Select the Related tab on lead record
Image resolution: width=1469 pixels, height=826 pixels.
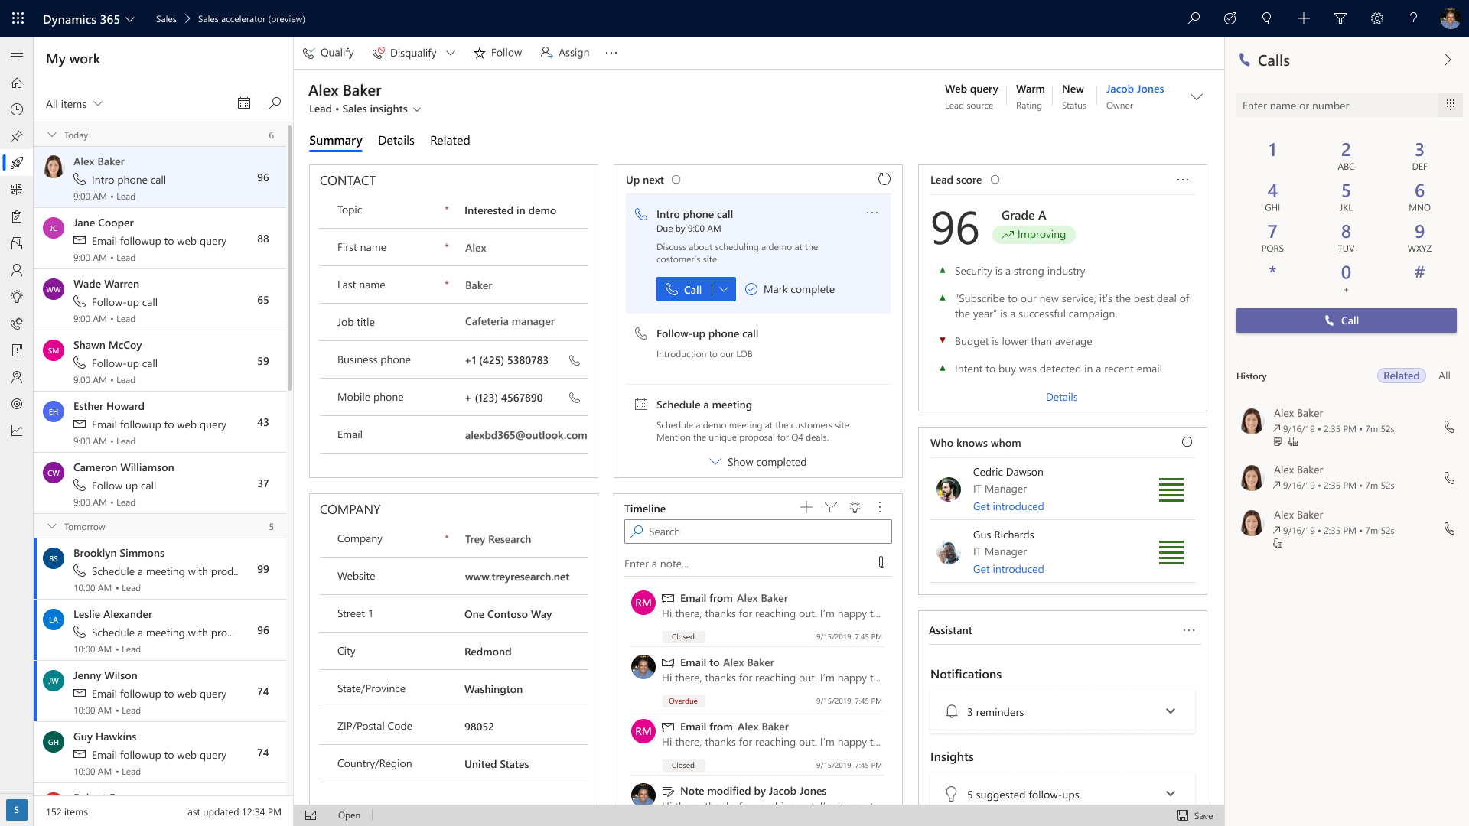(x=449, y=140)
